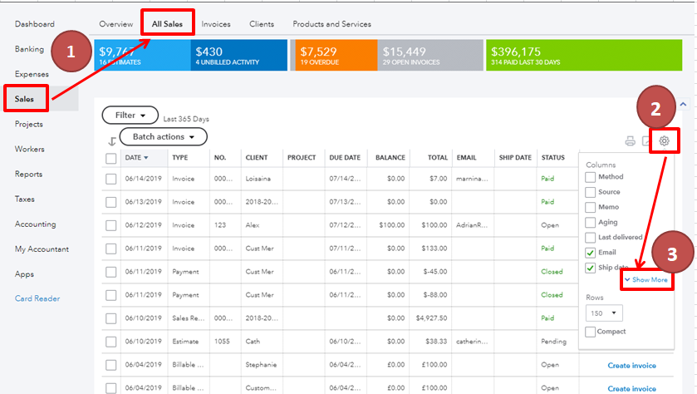Viewport: 697px width, 394px height.
Task: Click the Pending status cell
Action: [553, 342]
